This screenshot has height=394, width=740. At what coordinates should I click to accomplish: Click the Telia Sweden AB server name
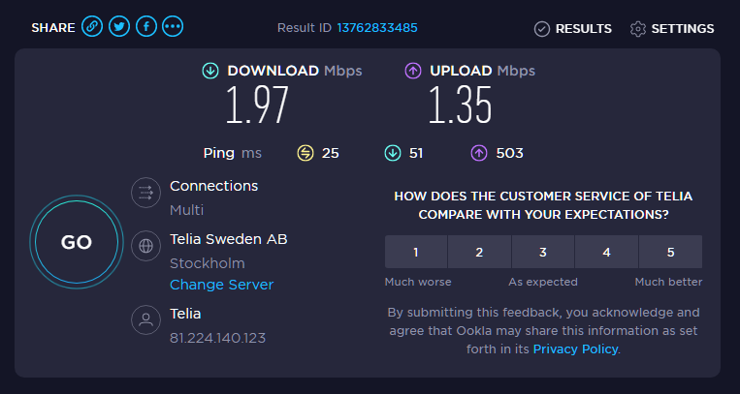pos(229,239)
